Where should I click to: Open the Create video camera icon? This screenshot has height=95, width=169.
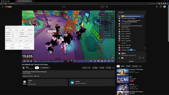tap(157, 7)
